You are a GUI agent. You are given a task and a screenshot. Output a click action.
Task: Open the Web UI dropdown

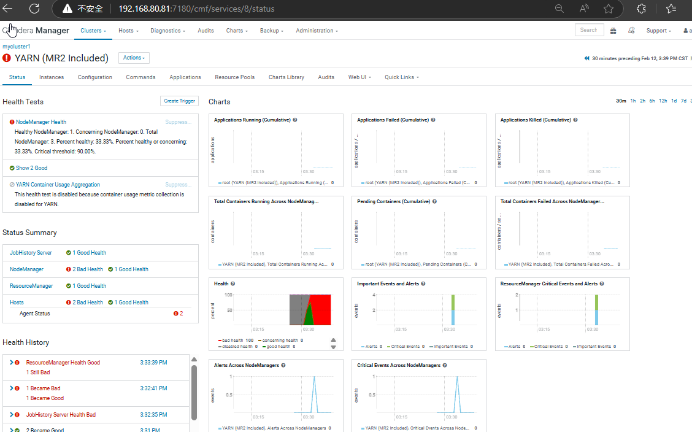coord(359,77)
